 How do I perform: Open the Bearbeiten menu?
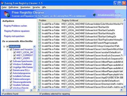coord(25,7)
